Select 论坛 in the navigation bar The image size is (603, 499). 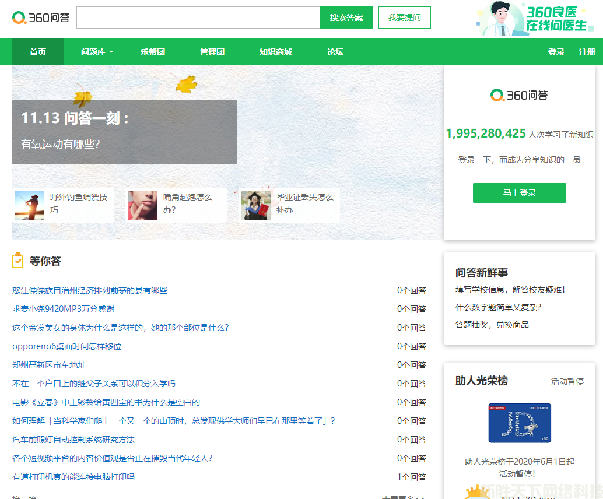click(335, 52)
